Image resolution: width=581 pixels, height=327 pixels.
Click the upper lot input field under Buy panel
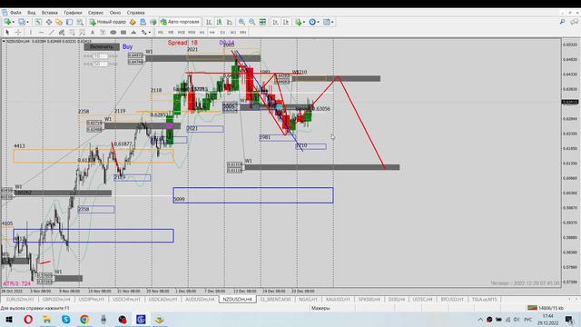pos(101,56)
